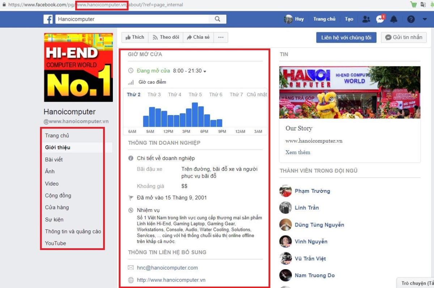This screenshot has height=288, width=434.
Task: Select Thứ 7 in popular times chart
Action: (237, 94)
